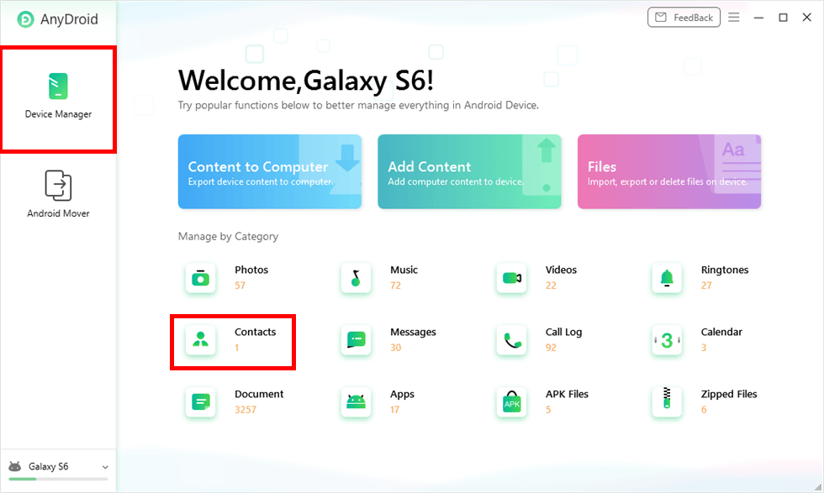Viewport: 824px width, 493px height.
Task: Click the Videos count 22
Action: pos(551,286)
